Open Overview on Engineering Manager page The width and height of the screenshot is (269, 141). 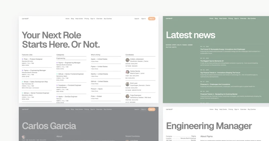[243, 110]
